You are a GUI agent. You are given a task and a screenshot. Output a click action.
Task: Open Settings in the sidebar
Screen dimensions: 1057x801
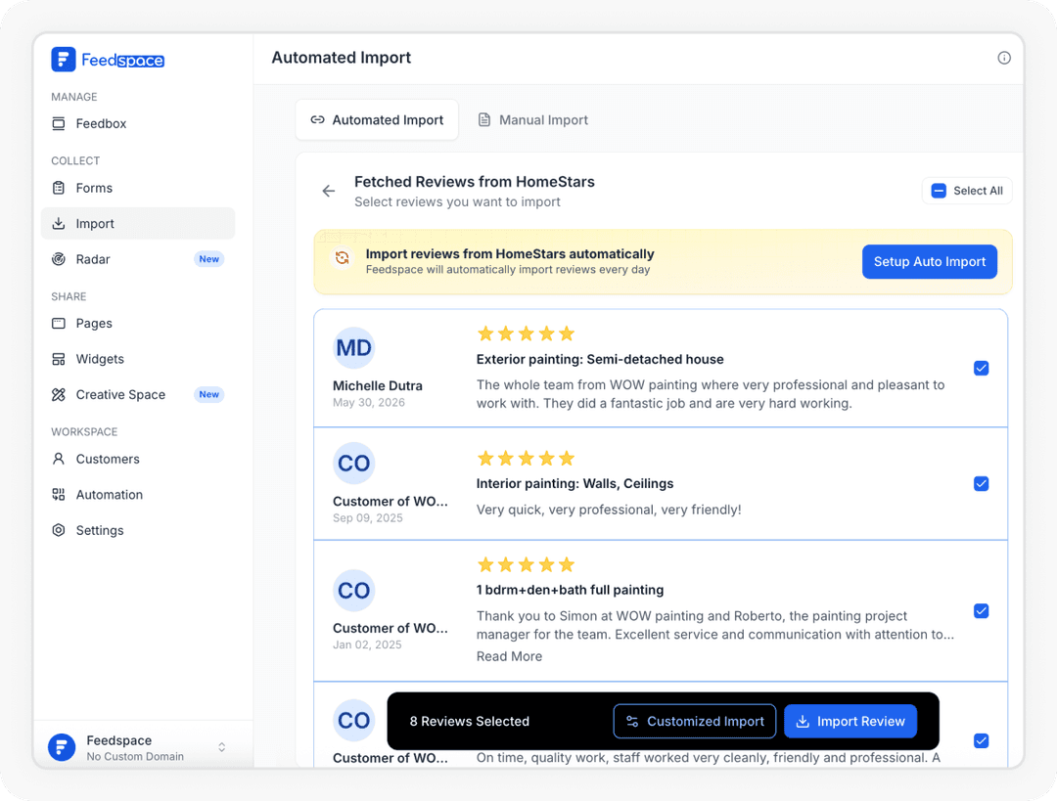[x=138, y=530]
